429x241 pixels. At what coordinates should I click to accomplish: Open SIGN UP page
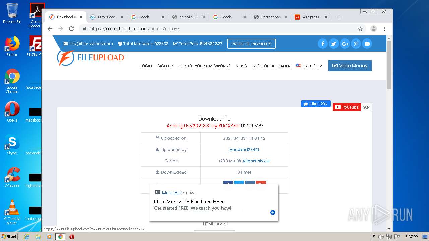point(165,66)
